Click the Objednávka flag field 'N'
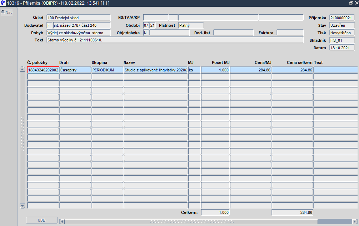Viewport: 359px width, 226px height. point(146,33)
